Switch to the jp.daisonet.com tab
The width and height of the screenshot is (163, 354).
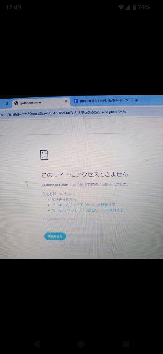[x=41, y=102]
